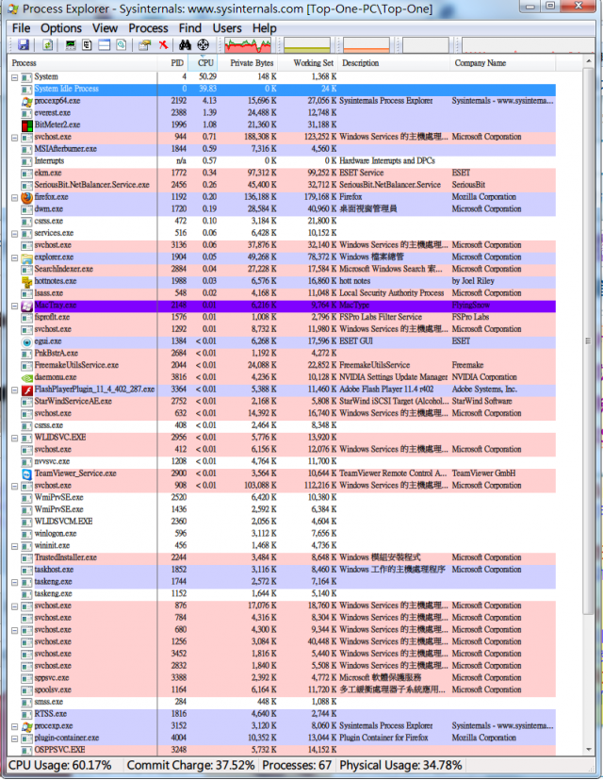Click the red X Kill Process icon
Viewport: 603px width, 780px height.
163,45
